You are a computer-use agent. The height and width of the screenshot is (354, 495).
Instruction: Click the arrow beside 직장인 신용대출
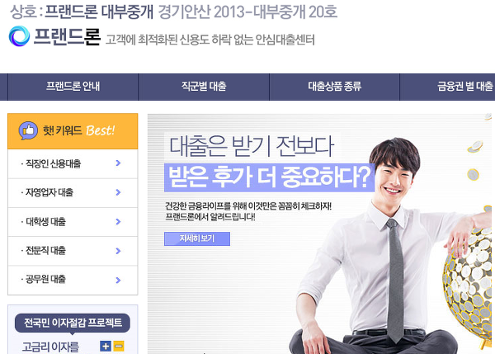pos(118,163)
